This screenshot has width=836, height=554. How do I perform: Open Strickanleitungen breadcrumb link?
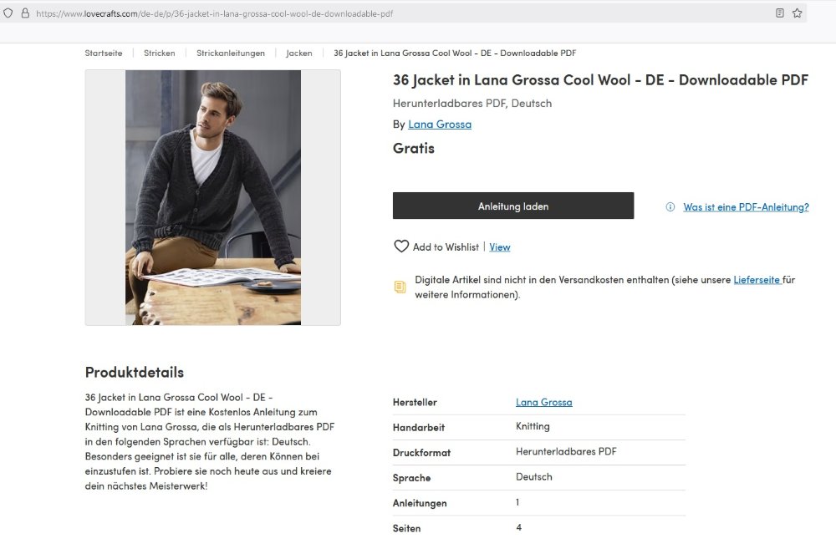tap(231, 53)
